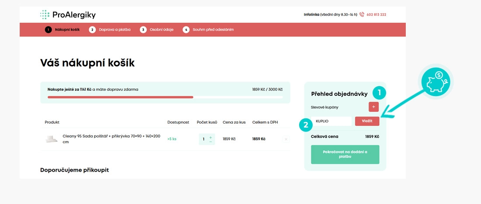Click the 'Celkem s DPH' column header
Image resolution: width=481 pixels, height=204 pixels.
point(266,122)
